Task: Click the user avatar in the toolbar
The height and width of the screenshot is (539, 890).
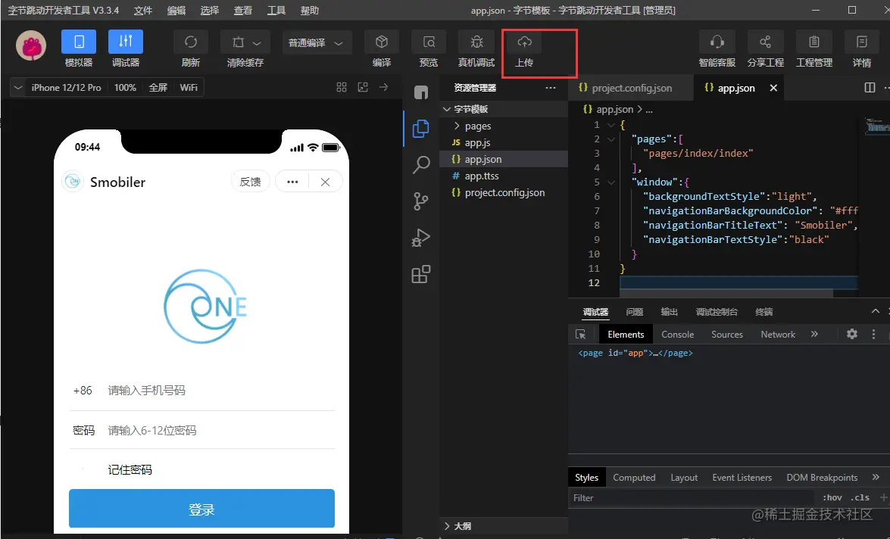Action: (31, 45)
